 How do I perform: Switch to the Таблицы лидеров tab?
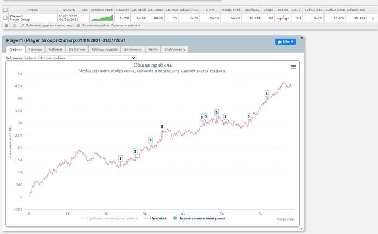click(x=104, y=49)
